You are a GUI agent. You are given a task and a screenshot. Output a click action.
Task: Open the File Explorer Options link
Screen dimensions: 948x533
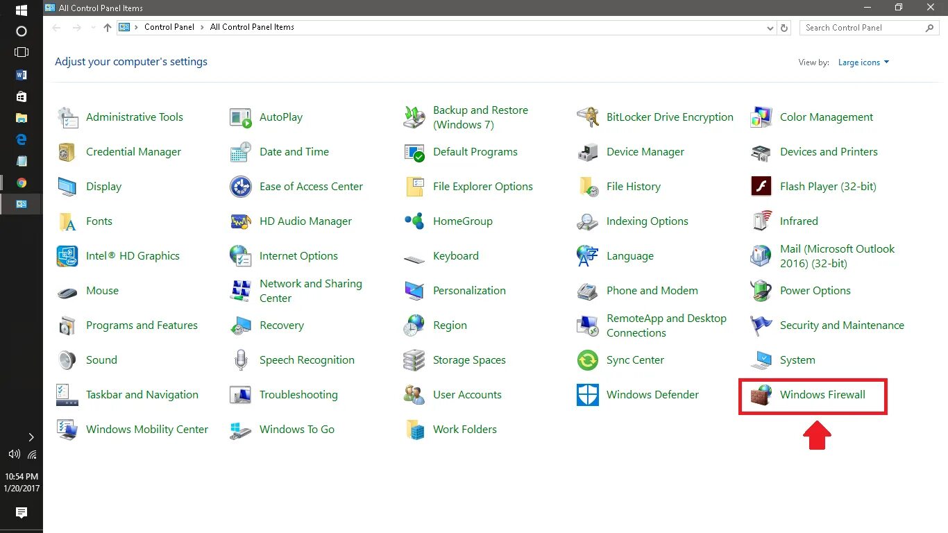point(483,187)
